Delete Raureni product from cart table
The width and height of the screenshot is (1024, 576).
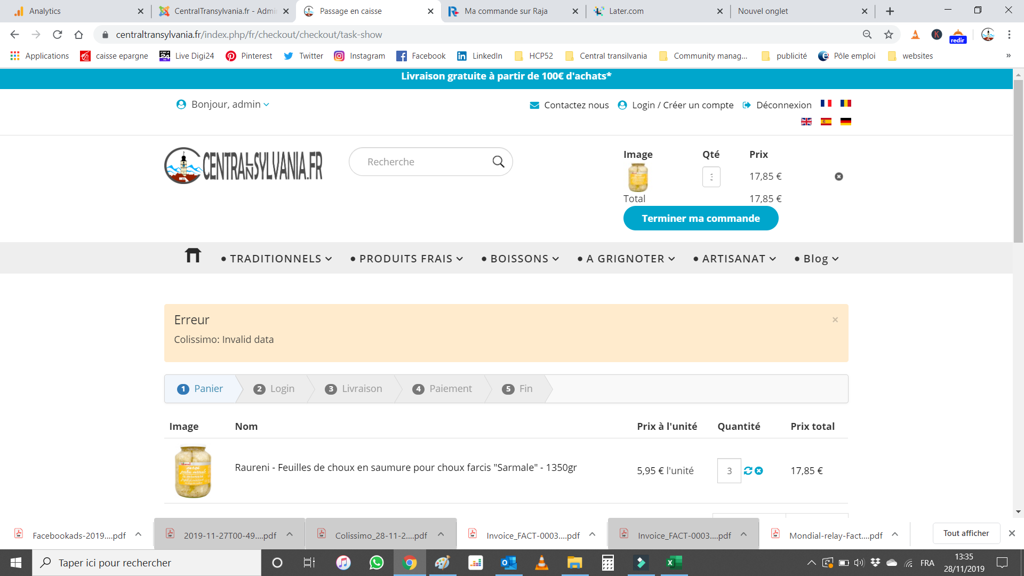pyautogui.click(x=759, y=470)
